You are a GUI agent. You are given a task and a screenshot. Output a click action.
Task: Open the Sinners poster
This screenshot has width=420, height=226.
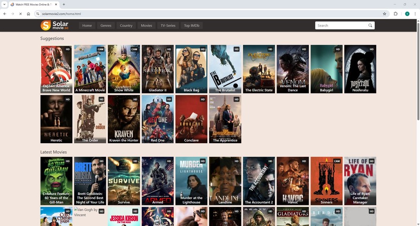326,181
